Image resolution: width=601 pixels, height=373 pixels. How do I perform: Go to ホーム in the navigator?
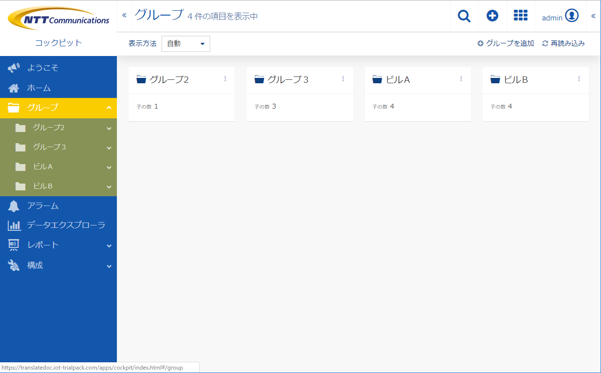pos(58,88)
